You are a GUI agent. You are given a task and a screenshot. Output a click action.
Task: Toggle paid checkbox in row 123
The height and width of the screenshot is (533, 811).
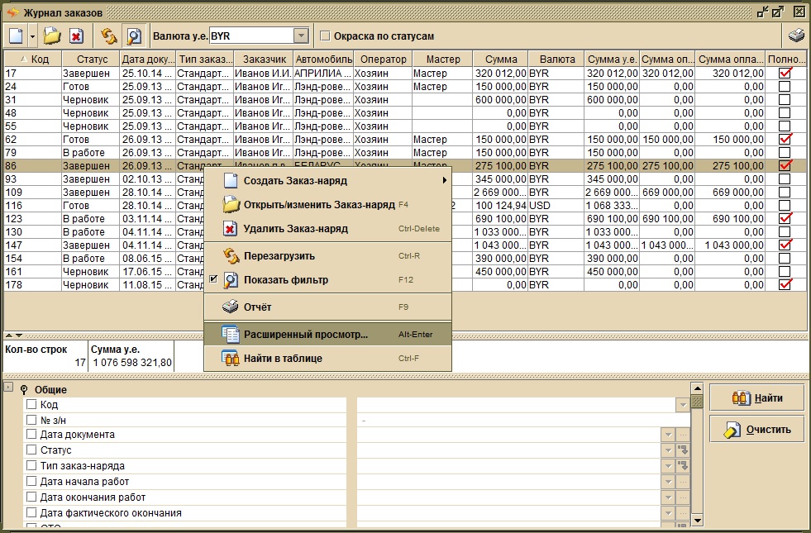(x=785, y=219)
